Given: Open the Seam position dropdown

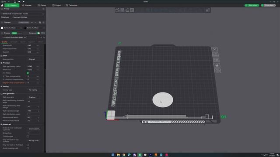Looking at the screenshot, I should point(34,59).
